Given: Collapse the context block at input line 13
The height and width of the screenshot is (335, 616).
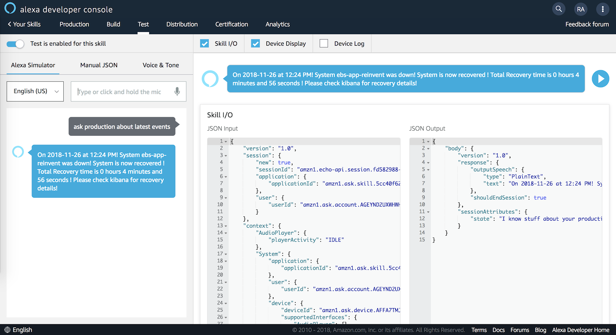Looking at the screenshot, I should tap(226, 226).
